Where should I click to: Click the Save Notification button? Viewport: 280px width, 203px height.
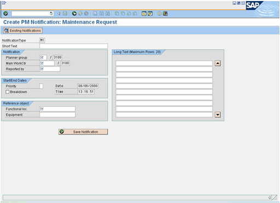(x=83, y=132)
